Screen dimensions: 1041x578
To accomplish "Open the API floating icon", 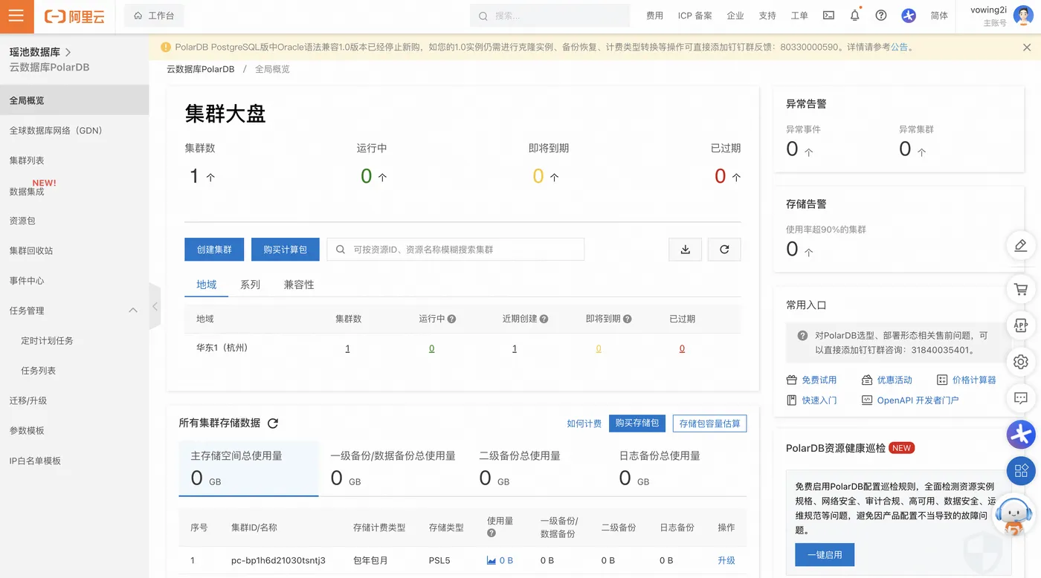I will pos(1021,325).
